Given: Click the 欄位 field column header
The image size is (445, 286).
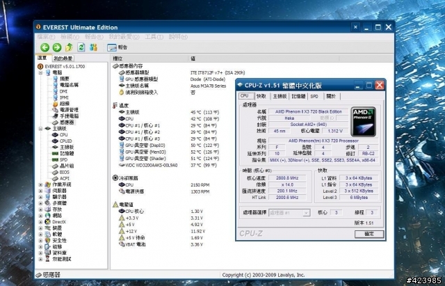Looking at the screenshot, I should pos(149,58).
